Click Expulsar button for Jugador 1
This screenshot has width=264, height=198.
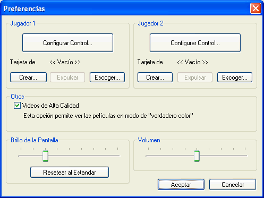coord(68,78)
